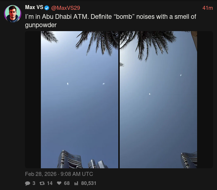
Task: Open the 41m relative timestamp
Action: point(208,8)
